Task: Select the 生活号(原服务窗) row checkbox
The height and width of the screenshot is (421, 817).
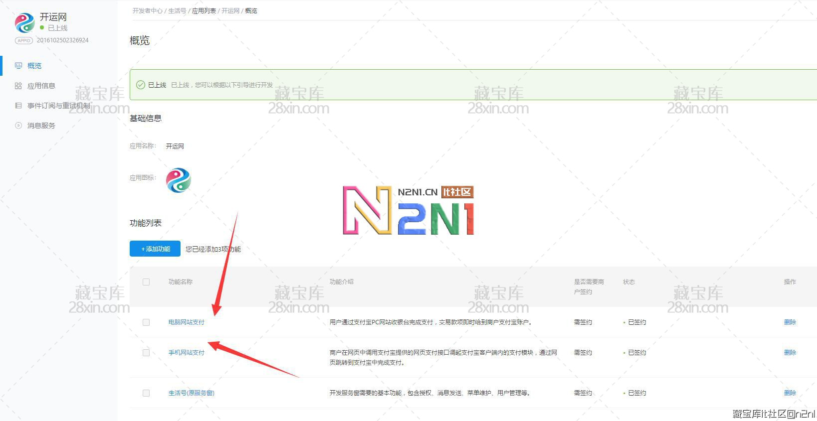Action: pos(146,393)
